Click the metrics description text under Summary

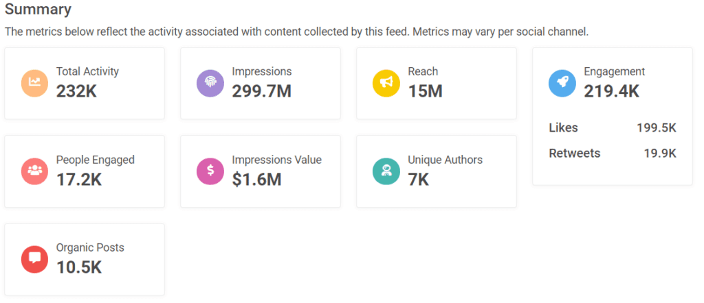pos(296,32)
